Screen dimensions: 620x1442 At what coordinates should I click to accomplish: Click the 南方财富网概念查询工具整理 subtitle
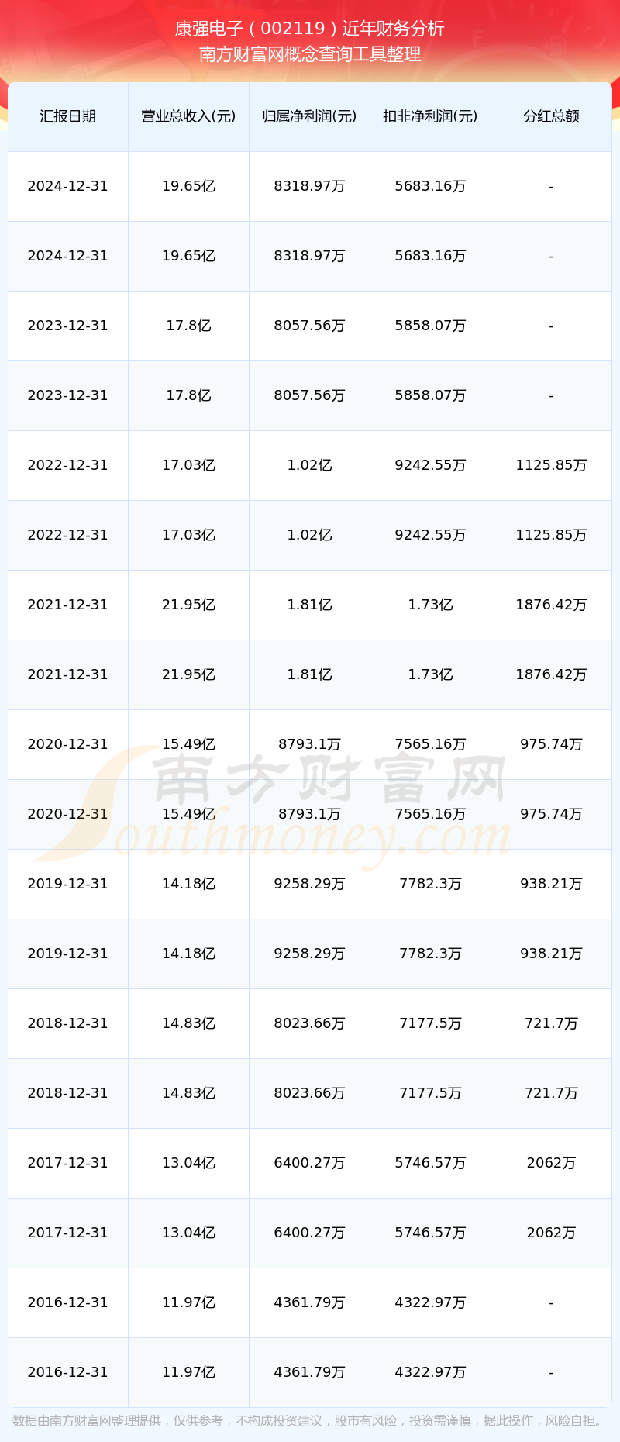(309, 54)
